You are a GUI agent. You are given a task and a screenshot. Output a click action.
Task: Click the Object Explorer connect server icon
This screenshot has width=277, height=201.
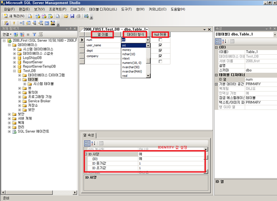pos(16,34)
